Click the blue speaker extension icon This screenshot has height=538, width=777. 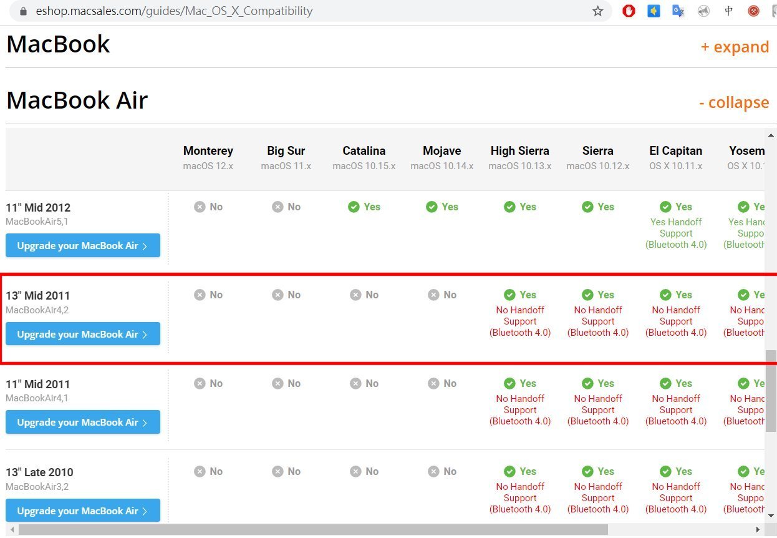coord(654,11)
